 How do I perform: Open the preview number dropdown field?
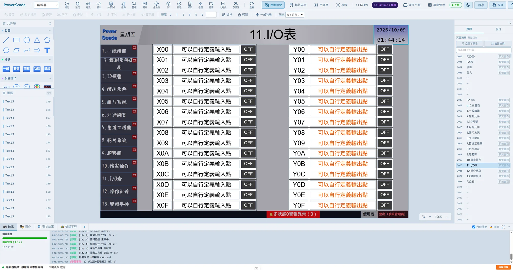point(211,15)
